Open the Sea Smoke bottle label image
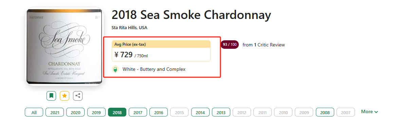Screen dimensions: 413x125 [64, 47]
